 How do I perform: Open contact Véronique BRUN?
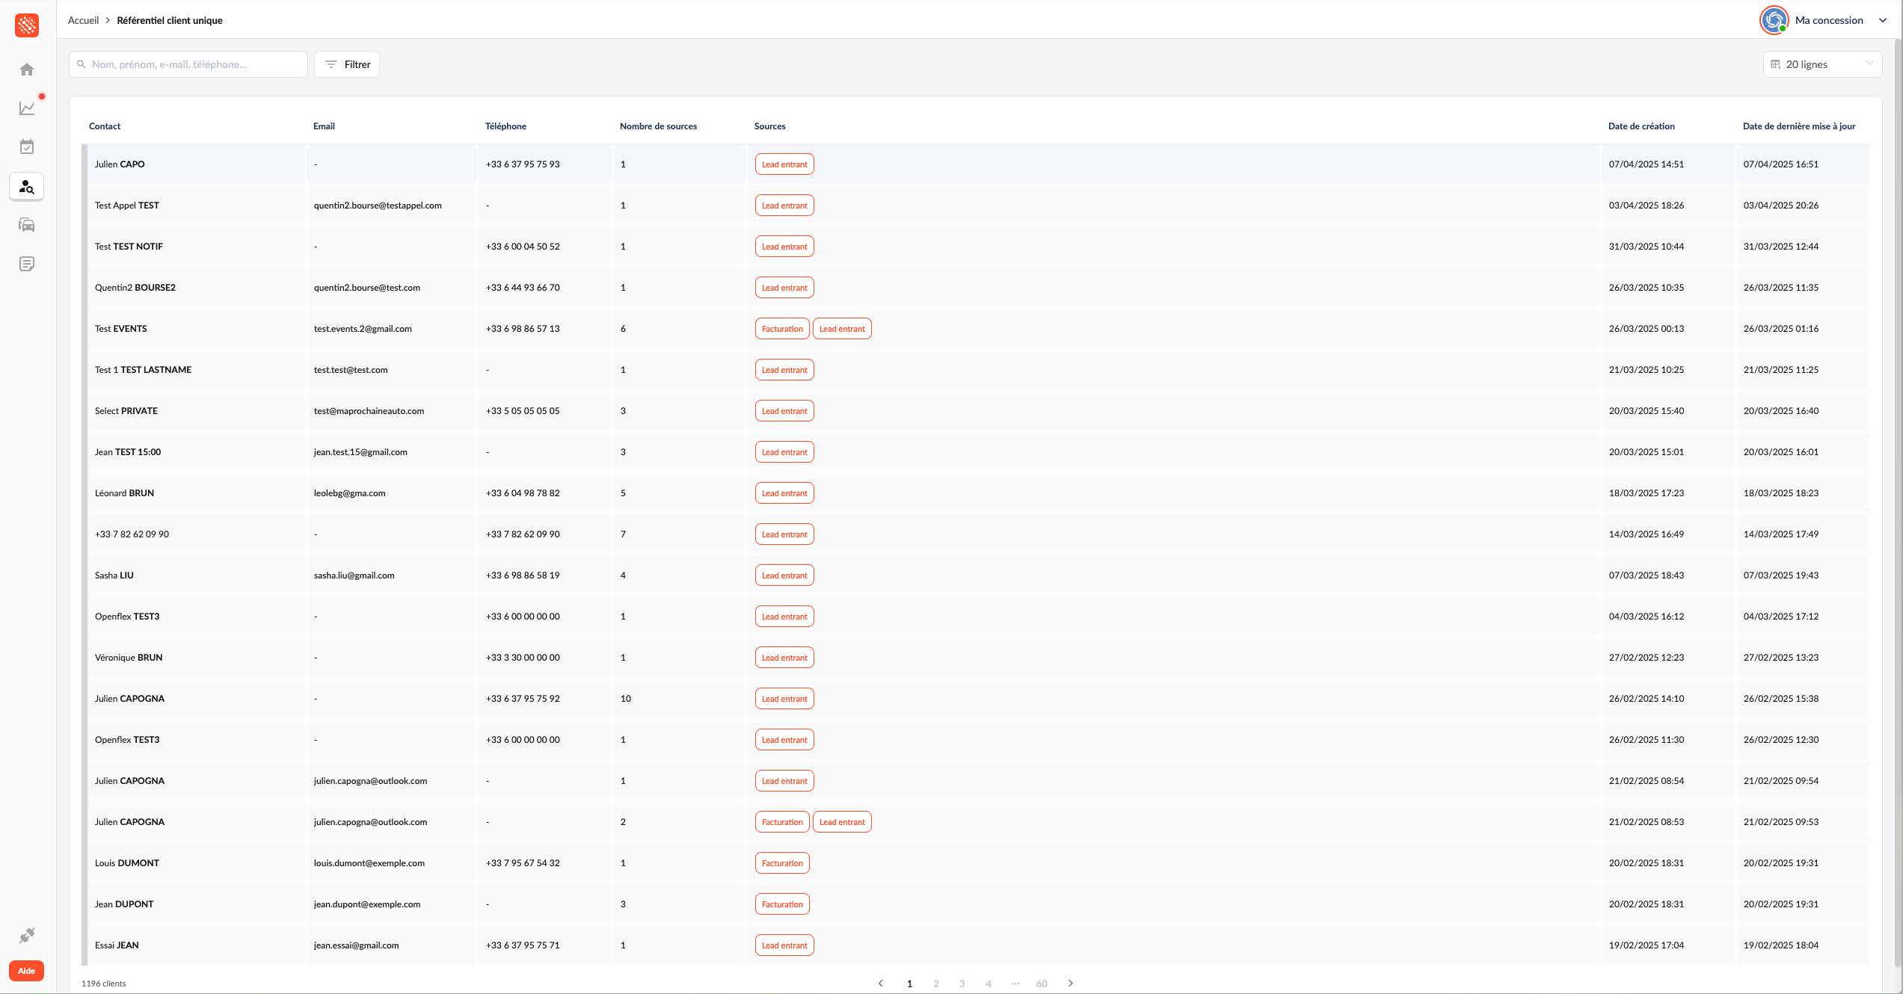click(x=129, y=658)
